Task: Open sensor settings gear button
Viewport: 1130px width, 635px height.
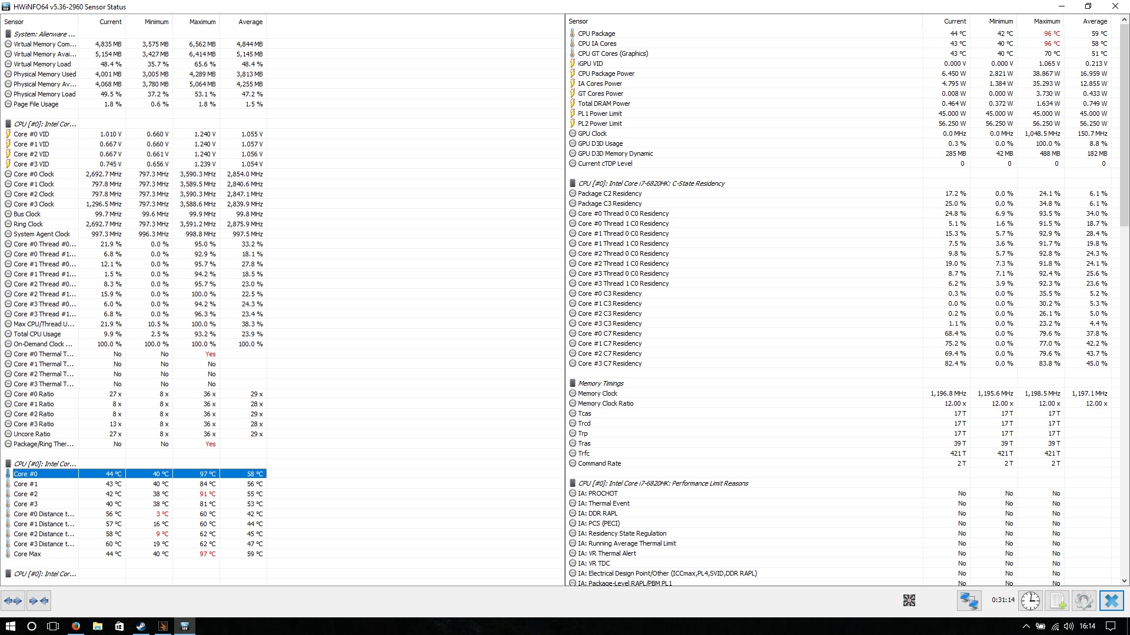Action: pyautogui.click(x=1084, y=600)
